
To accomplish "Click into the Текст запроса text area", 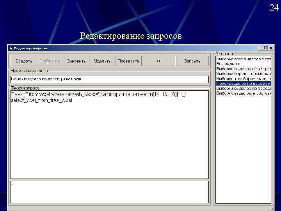I will [110, 134].
